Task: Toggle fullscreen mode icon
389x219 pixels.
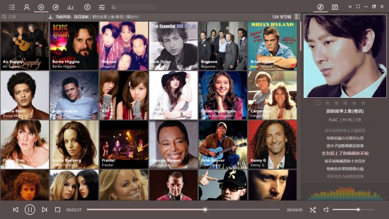Action: (358, 6)
